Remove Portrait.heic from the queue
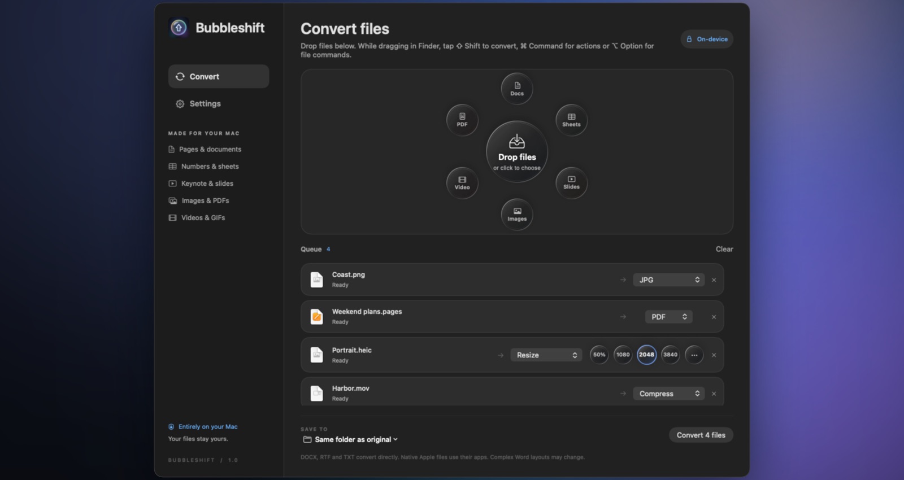The image size is (904, 480). [x=714, y=355]
